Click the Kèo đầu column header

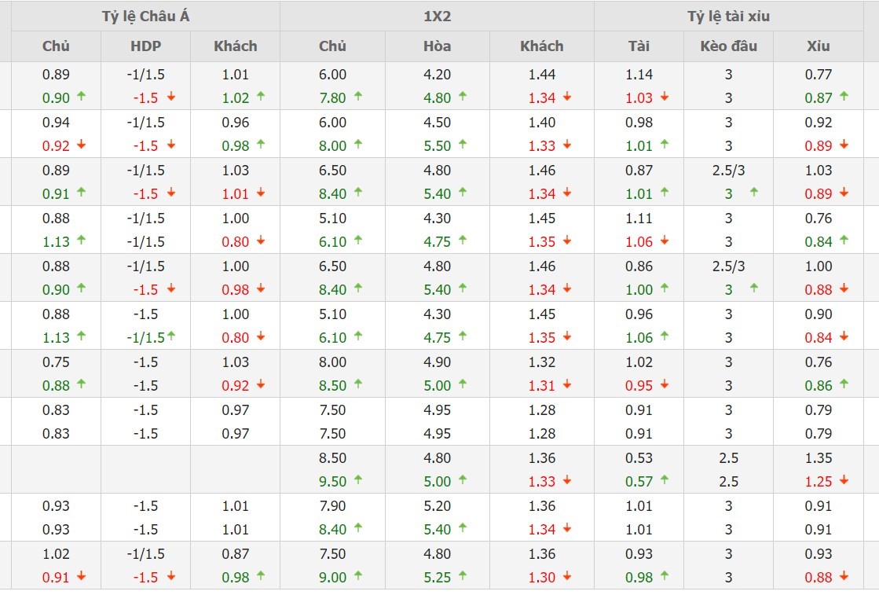728,46
